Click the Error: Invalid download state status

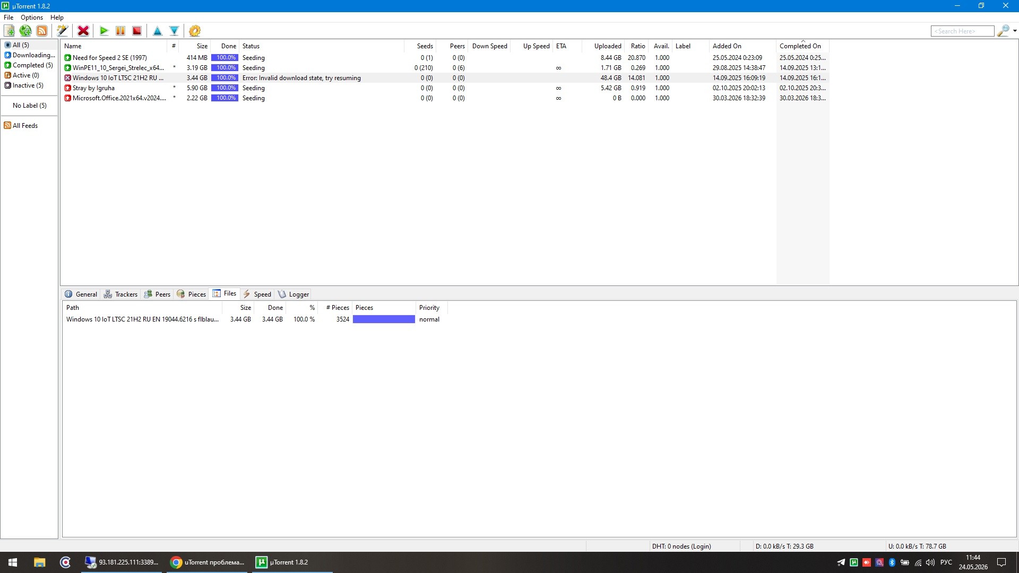(x=301, y=78)
